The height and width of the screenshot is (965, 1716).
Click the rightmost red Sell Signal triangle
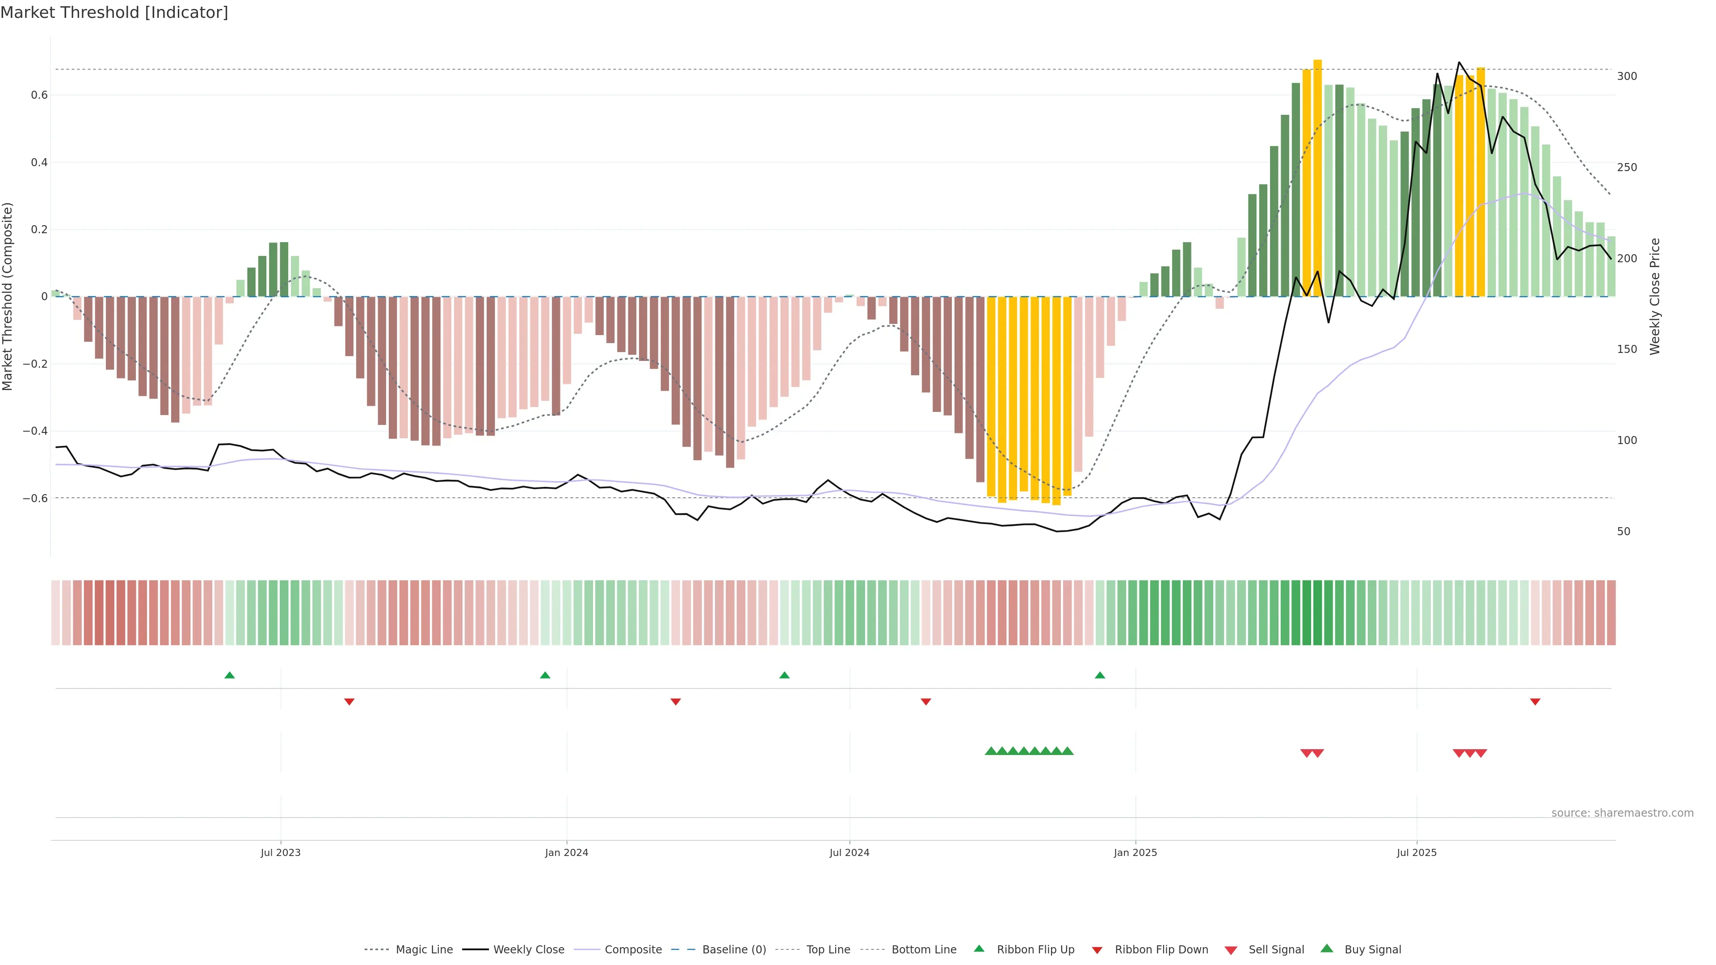[1481, 753]
